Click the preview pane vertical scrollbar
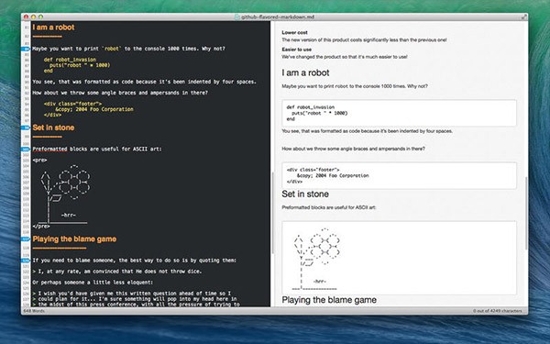This screenshot has width=550, height=344. [x=526, y=214]
